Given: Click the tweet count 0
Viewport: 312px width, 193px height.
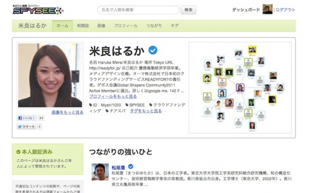Looking at the screenshot, I should coord(40,126).
